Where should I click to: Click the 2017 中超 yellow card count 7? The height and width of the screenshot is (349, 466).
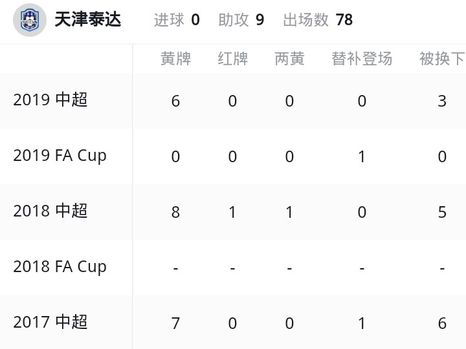176,323
